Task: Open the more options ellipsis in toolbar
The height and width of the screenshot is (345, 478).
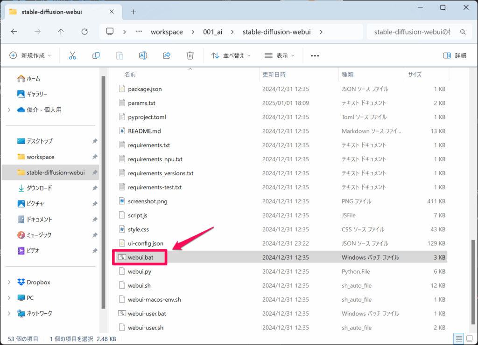Action: 315,56
